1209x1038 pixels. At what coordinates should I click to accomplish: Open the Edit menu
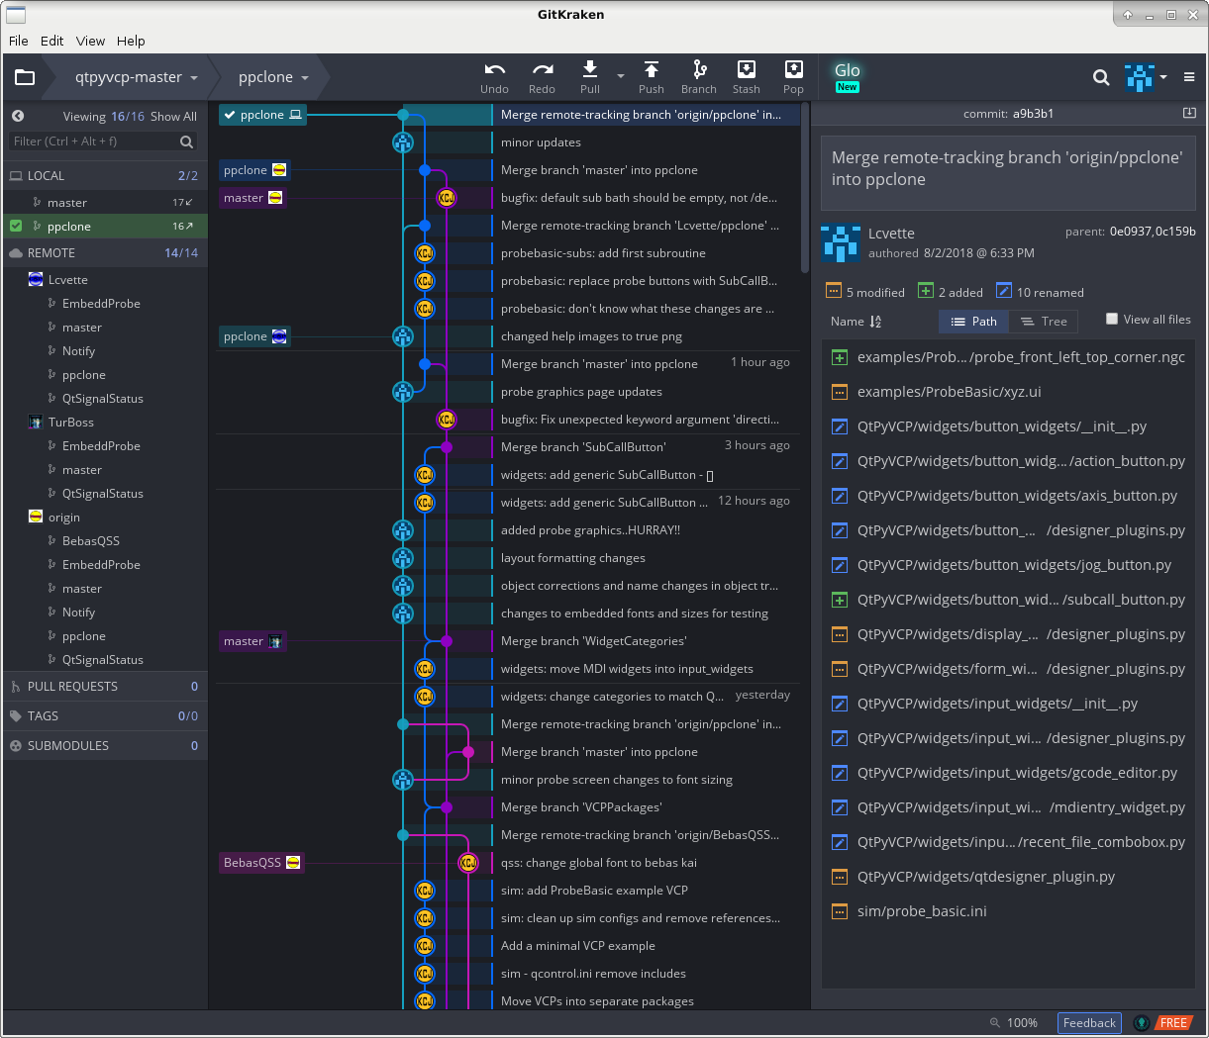52,41
